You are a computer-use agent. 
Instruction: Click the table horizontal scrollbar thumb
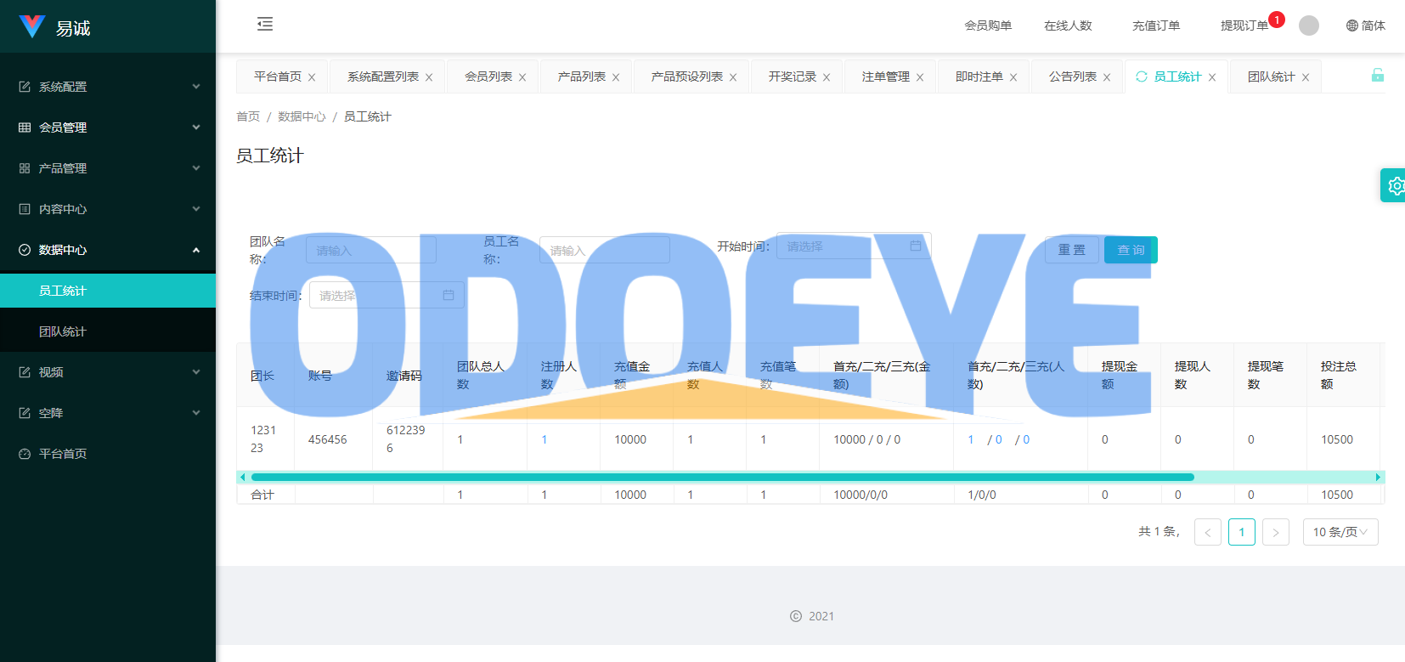[x=723, y=477]
